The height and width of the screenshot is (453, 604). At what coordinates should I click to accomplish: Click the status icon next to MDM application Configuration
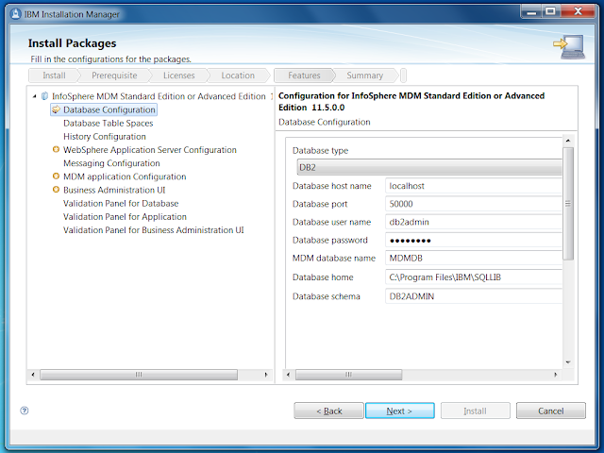coord(57,176)
